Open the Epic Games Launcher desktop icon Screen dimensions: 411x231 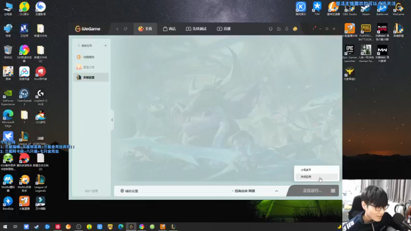[x=349, y=53]
